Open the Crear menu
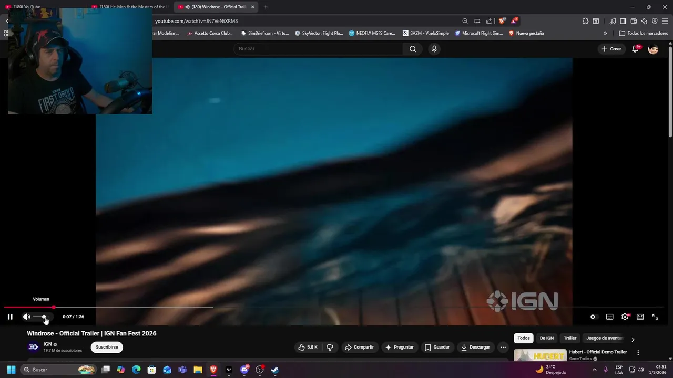673x378 pixels. tap(611, 49)
